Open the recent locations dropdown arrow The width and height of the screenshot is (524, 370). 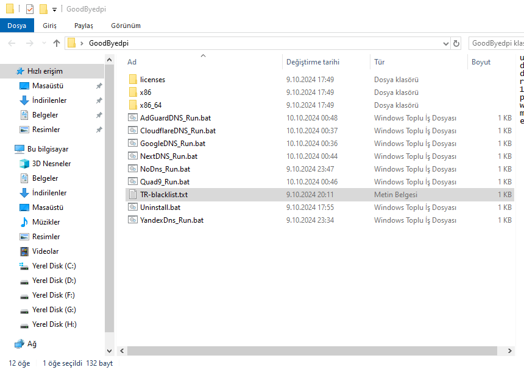[x=44, y=43]
